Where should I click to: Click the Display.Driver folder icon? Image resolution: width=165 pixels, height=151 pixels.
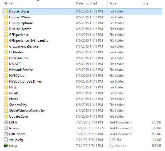pyautogui.click(x=6, y=11)
